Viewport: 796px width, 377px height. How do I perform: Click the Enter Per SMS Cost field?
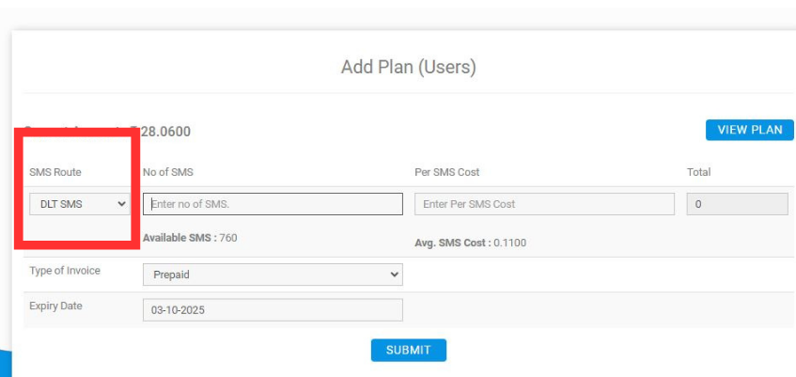pos(544,204)
